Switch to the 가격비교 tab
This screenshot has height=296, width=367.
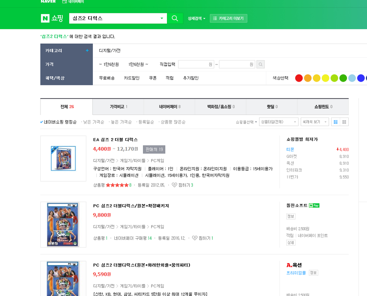click(118, 107)
